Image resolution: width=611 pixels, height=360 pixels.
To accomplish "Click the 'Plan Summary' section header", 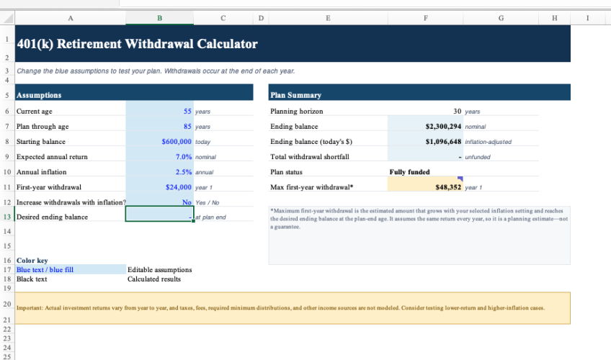I will point(419,93).
